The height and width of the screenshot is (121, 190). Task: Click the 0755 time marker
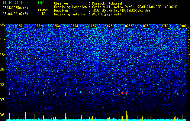tap(92, 26)
